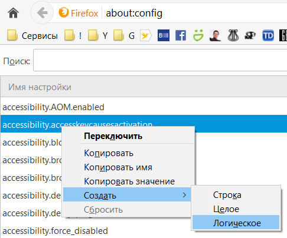Focus the Поиск search field
The height and width of the screenshot is (238, 287).
[160, 60]
